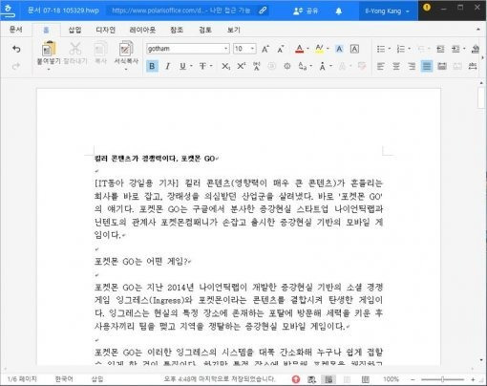Screen dimensions: 487x386
Task: Click the character border A icon
Action: coord(354,49)
